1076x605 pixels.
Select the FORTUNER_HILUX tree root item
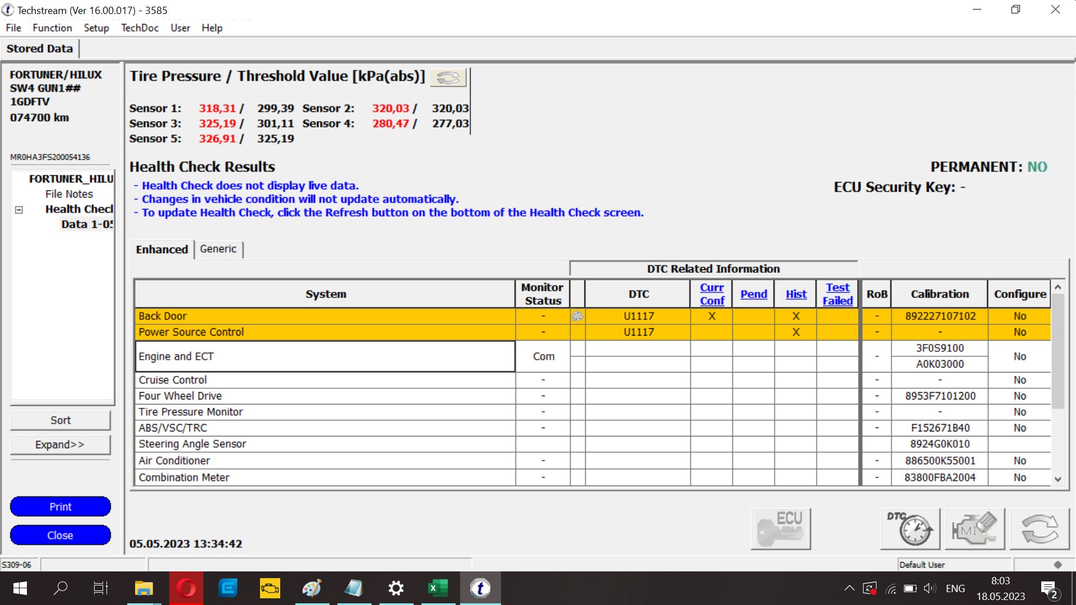point(71,179)
